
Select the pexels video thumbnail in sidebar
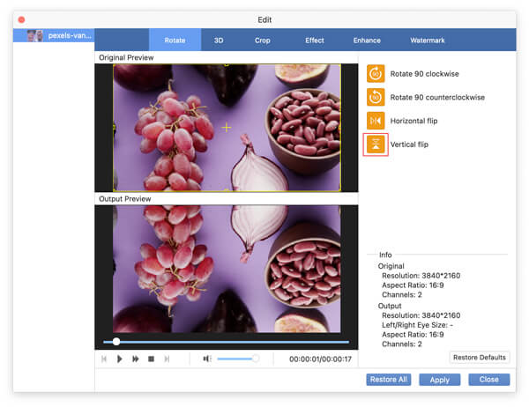35,36
